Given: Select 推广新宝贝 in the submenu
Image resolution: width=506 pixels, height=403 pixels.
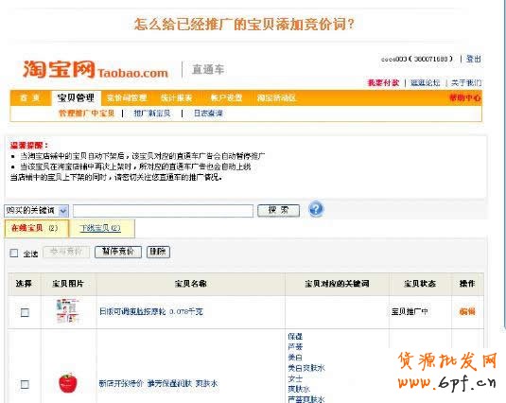Looking at the screenshot, I should (x=152, y=114).
